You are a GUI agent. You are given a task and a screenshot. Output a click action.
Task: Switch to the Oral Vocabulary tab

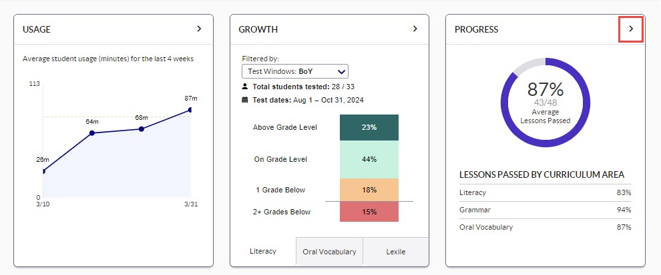coord(329,252)
